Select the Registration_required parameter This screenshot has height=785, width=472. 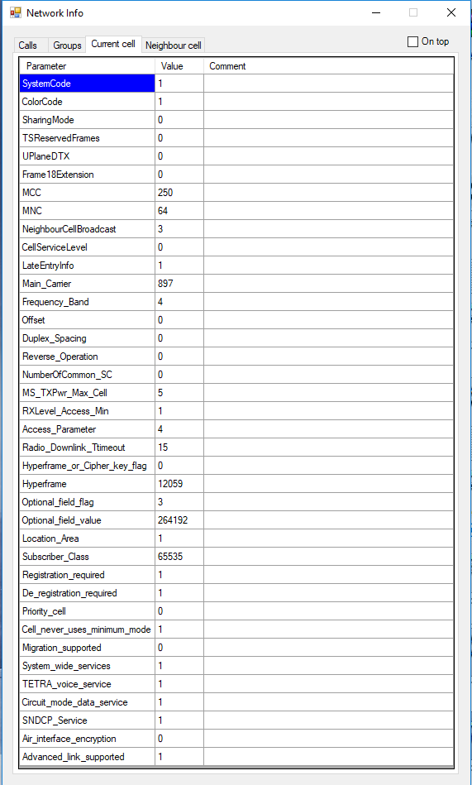click(x=87, y=575)
